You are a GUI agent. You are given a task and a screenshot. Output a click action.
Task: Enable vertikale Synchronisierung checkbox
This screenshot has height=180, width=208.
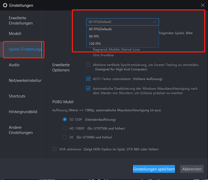(88, 65)
